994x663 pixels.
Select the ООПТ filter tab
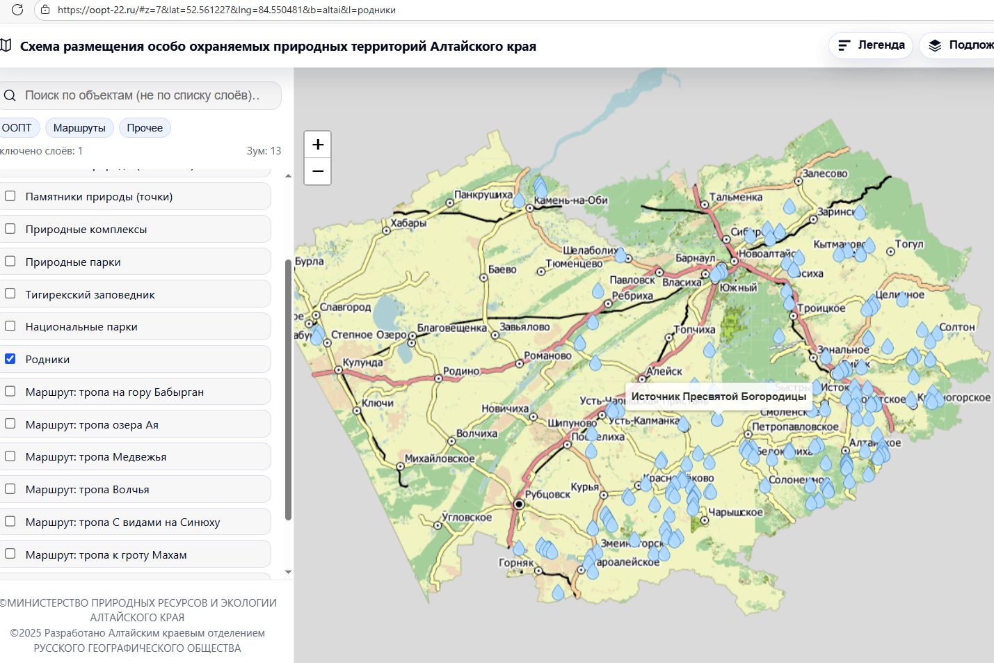click(x=17, y=127)
